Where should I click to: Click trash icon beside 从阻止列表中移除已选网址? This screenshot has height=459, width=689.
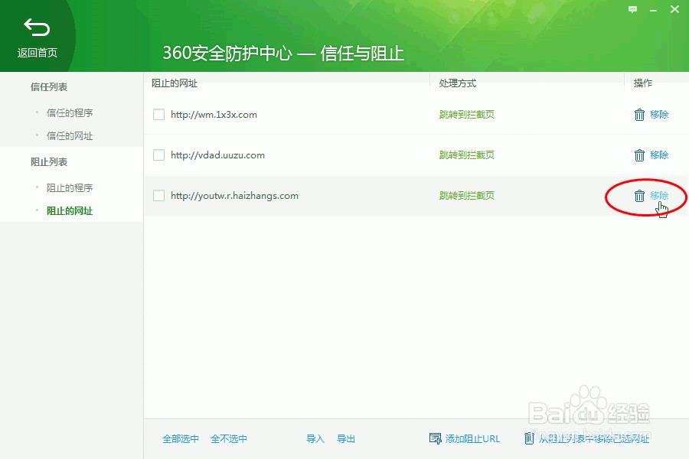[529, 438]
